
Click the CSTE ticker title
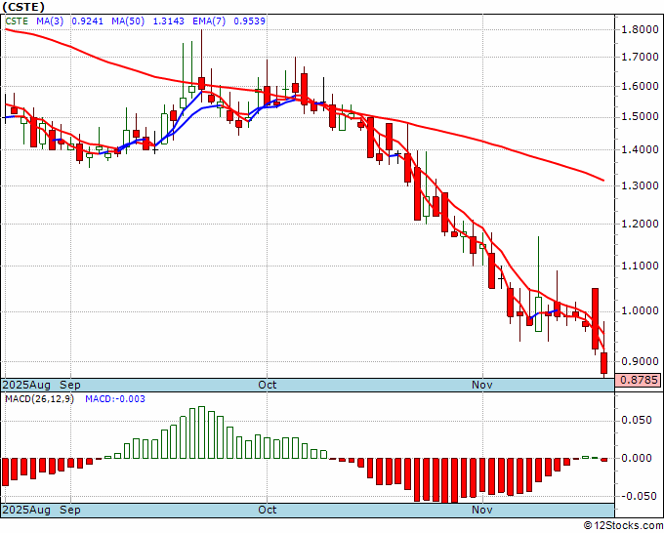(x=23, y=7)
